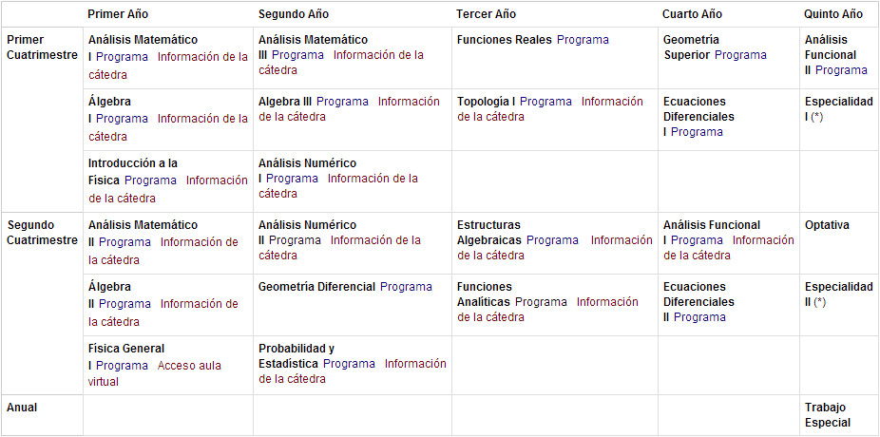The image size is (880, 437).
Task: Open Programa link for Topología I
Action: click(x=545, y=102)
